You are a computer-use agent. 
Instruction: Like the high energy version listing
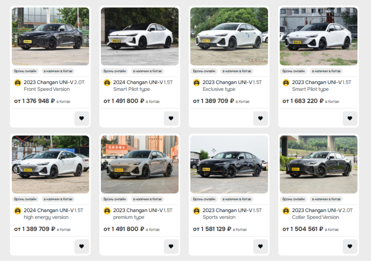point(81,246)
